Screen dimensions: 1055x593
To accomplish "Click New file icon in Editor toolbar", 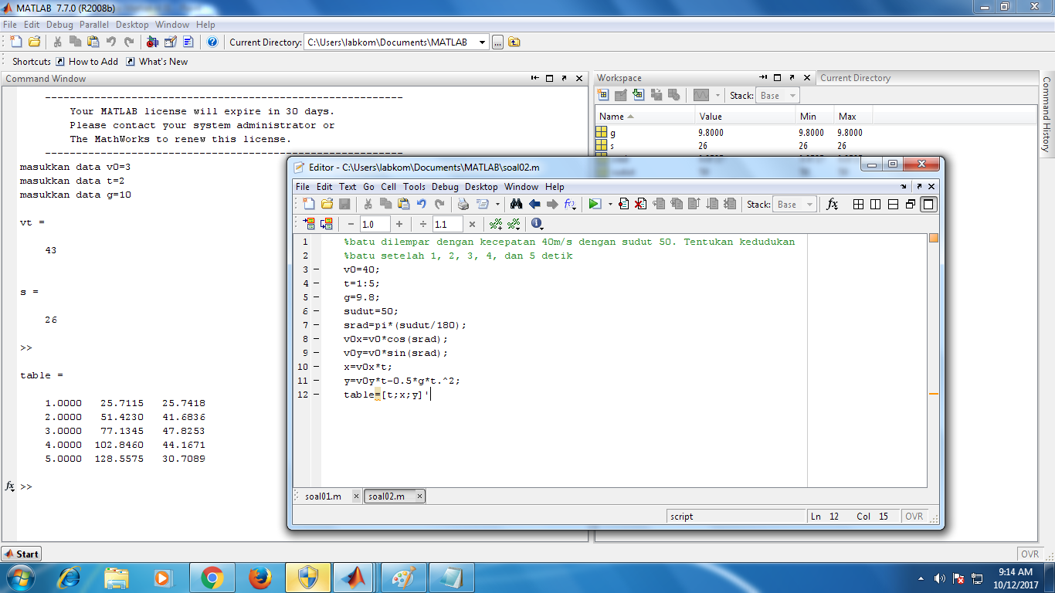I will click(308, 205).
